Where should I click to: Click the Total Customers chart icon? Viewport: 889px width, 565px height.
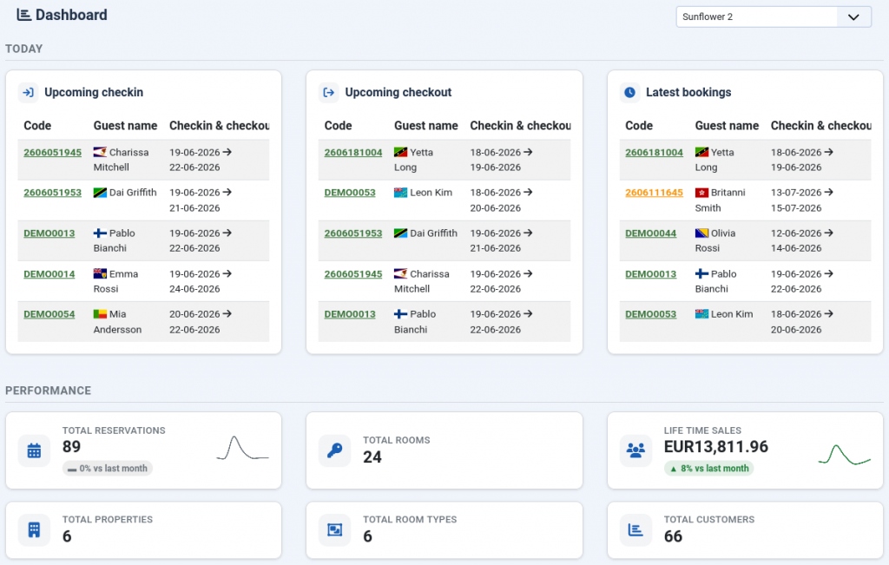click(635, 530)
